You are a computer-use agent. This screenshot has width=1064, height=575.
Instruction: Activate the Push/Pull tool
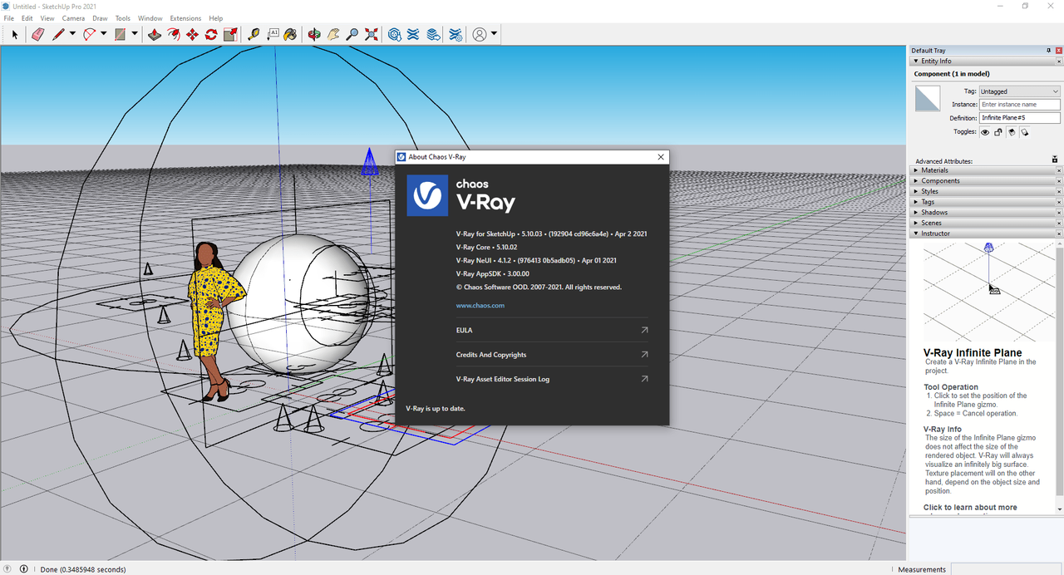(x=154, y=34)
